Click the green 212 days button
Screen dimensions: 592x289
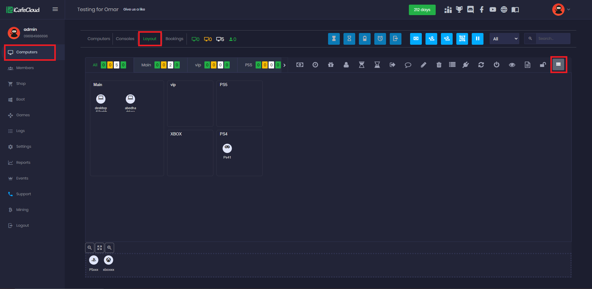[422, 10]
